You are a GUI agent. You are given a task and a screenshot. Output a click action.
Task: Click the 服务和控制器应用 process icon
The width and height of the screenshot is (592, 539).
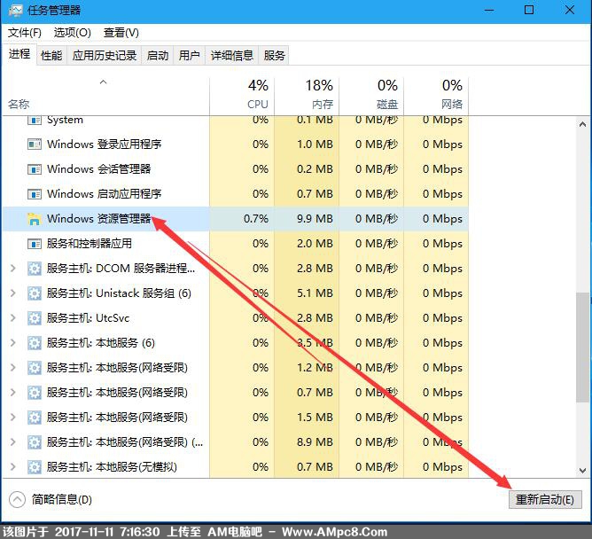35,244
